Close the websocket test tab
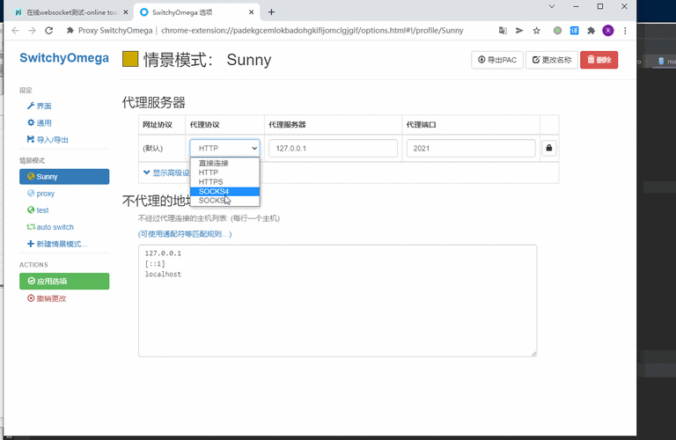Screen dimensions: 676x440 pyautogui.click(x=126, y=12)
